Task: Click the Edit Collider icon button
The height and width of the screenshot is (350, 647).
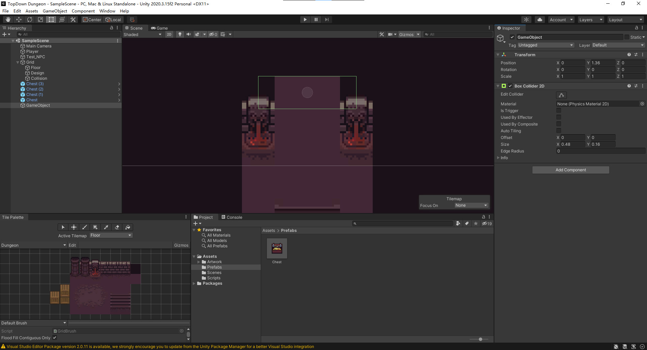Action: pyautogui.click(x=561, y=95)
